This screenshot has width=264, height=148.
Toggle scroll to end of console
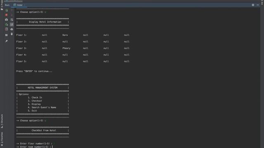(x=12, y=25)
